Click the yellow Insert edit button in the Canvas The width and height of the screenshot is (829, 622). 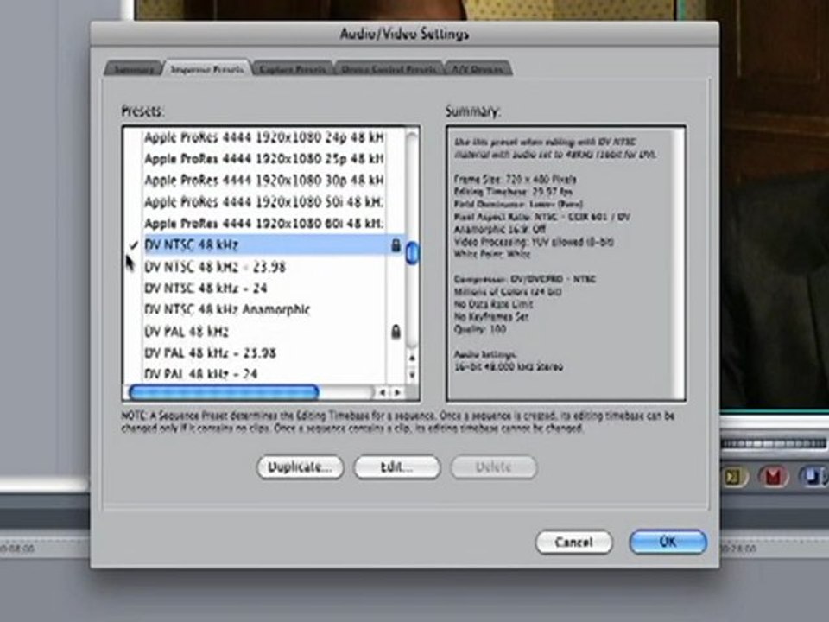click(x=733, y=477)
